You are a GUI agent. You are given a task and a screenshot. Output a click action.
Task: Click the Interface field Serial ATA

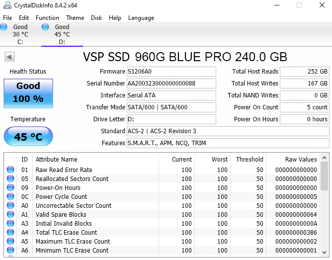171,95
